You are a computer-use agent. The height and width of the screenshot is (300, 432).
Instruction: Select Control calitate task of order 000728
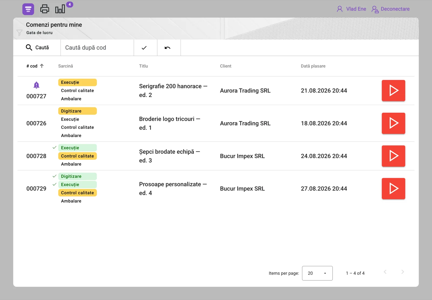pos(77,156)
